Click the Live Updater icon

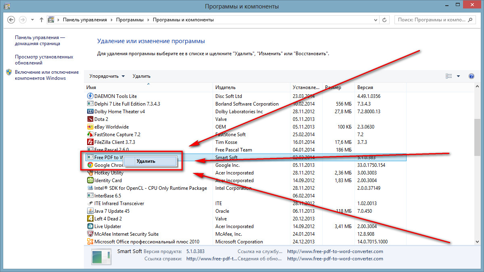[90, 226]
